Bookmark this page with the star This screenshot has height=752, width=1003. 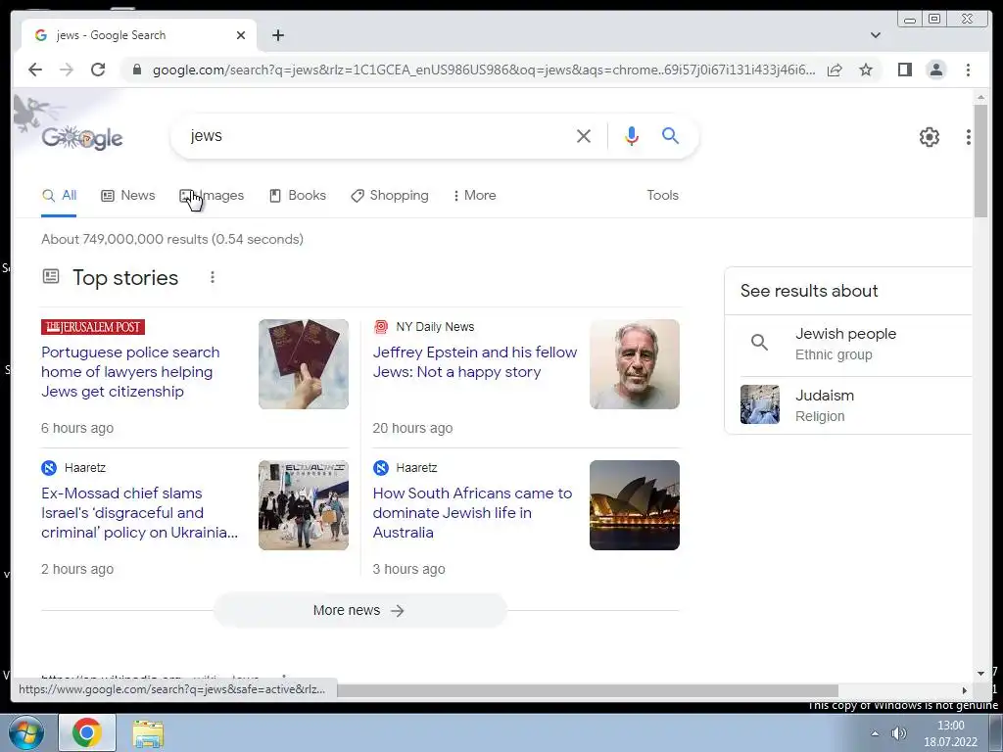[866, 70]
